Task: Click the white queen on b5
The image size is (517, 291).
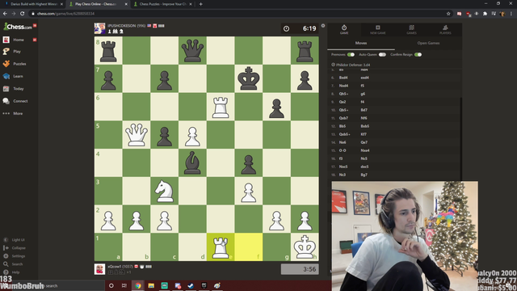Action: (x=137, y=135)
